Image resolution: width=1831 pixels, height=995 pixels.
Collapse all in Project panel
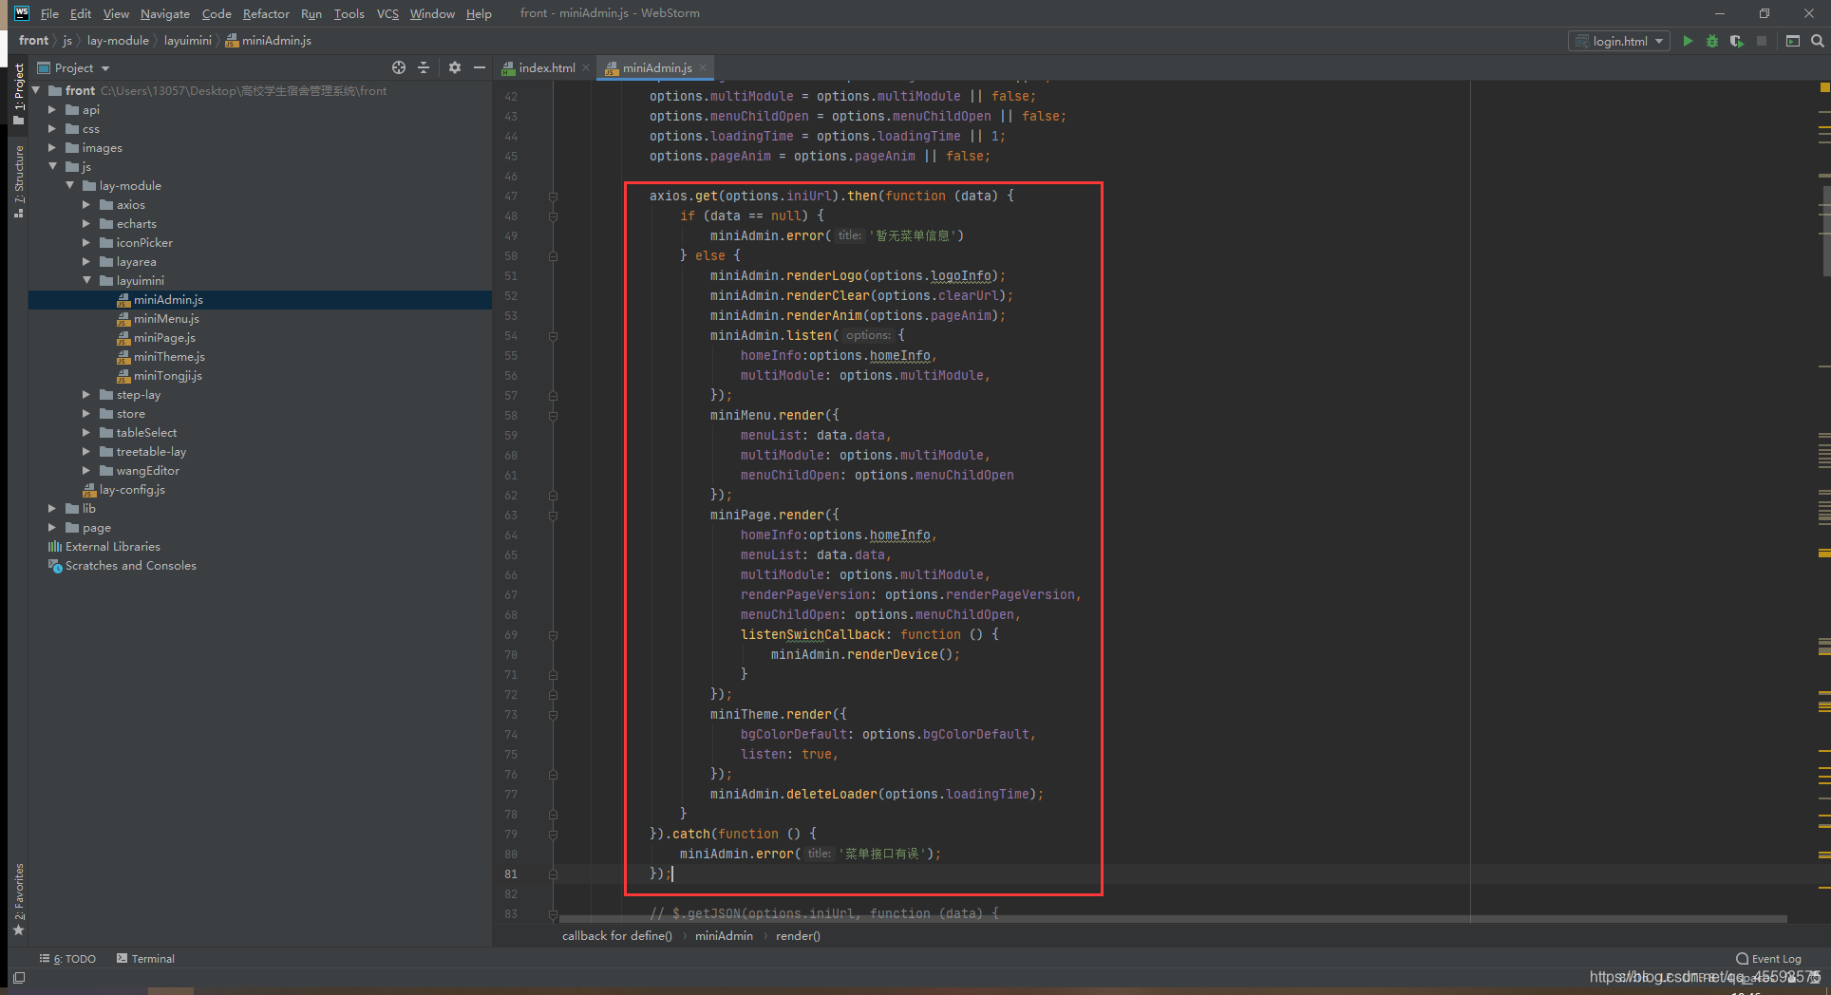coord(424,67)
